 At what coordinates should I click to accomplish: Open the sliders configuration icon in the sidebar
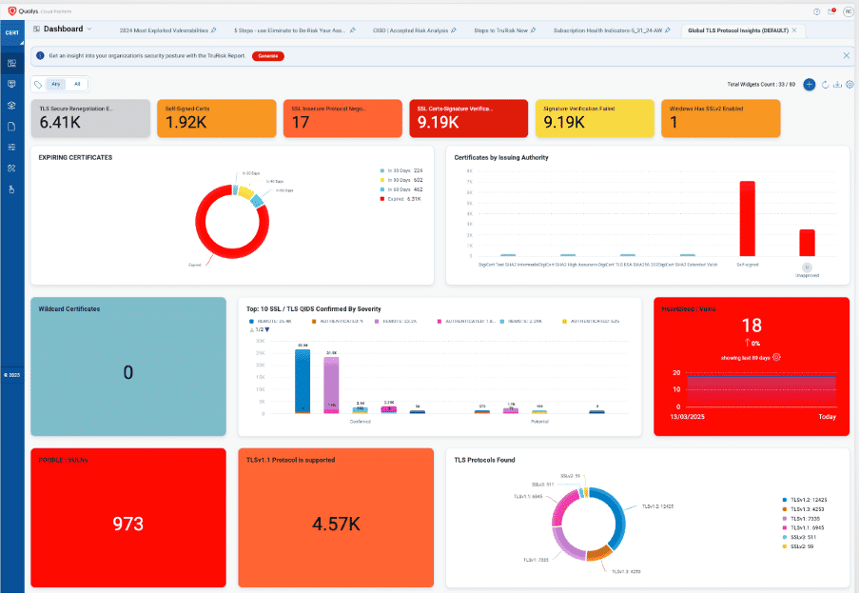point(11,148)
